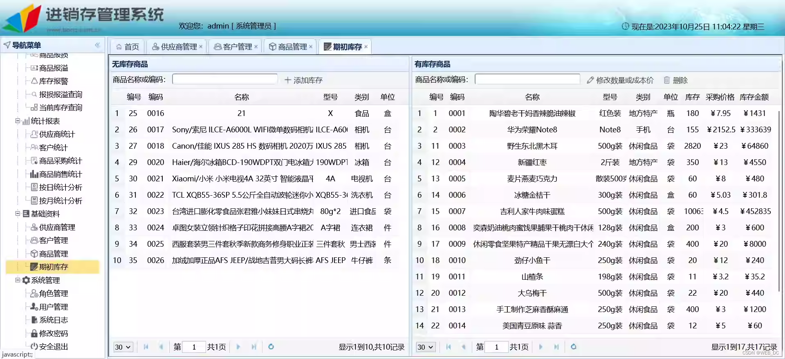Go to first page in 无库存商品 pager
Screen dimensions: 785x359
coord(146,347)
